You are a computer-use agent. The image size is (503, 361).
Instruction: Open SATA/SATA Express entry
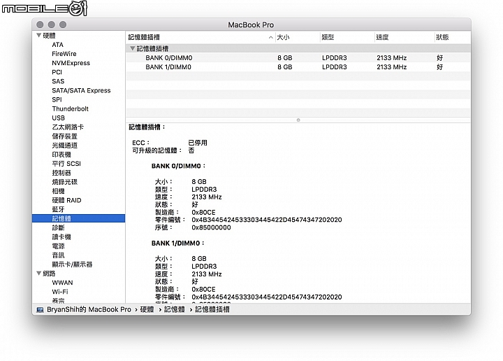tap(81, 90)
